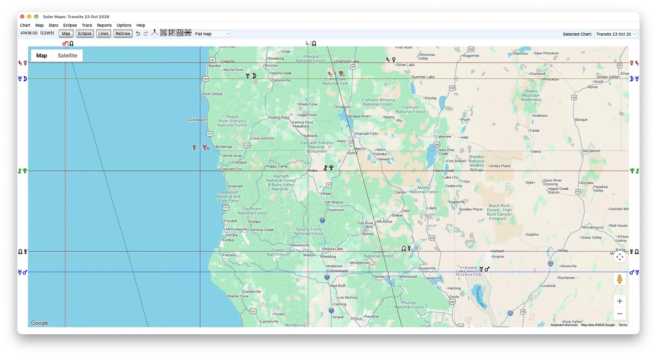Toggle the info list toolbar icon
This screenshot has height=357, width=657.
tap(180, 33)
